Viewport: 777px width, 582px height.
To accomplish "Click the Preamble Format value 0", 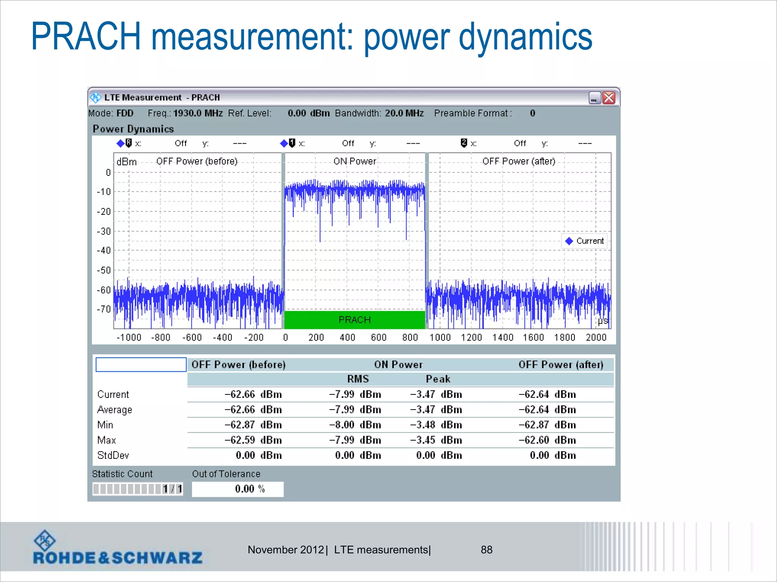I will 533,113.
